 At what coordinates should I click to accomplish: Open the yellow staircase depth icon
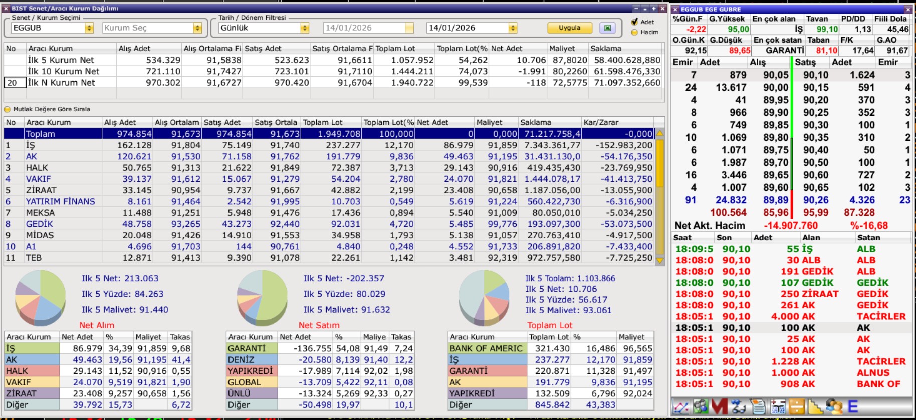point(815,406)
